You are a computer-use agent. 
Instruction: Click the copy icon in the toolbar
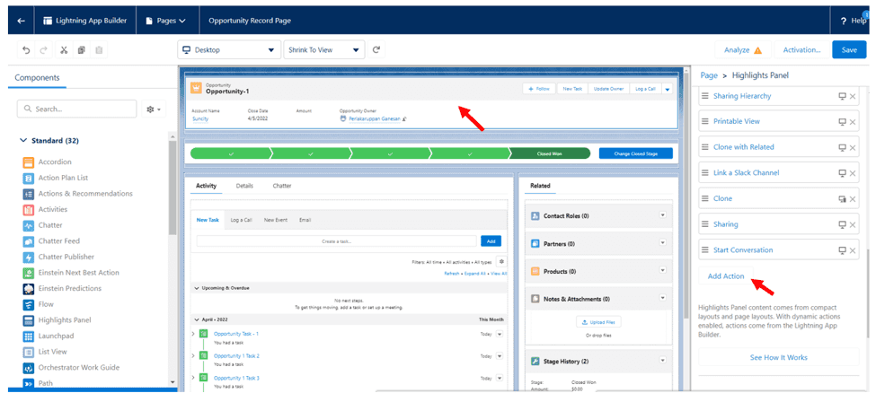82,49
